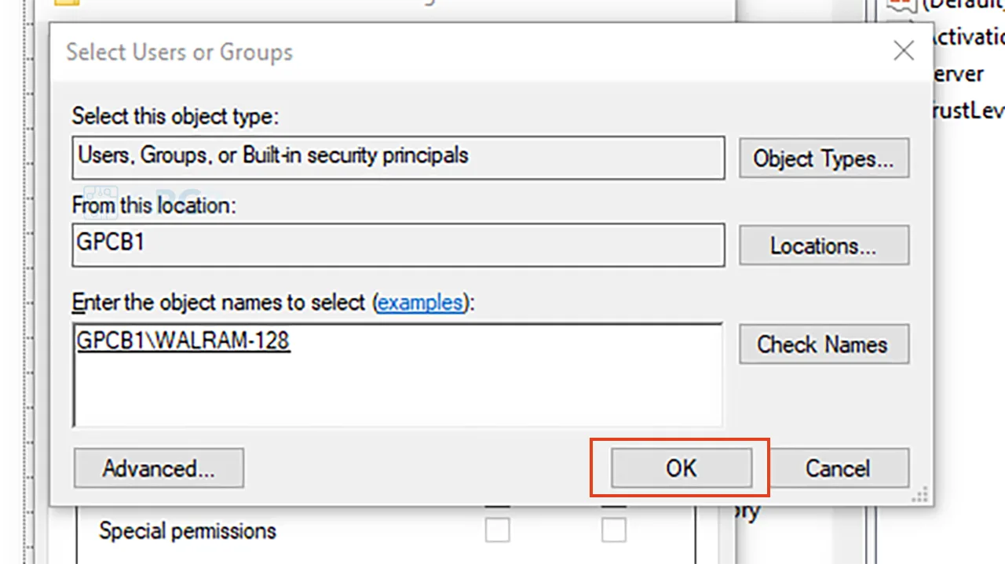Viewport: 1005px width, 564px height.
Task: Select the TrustLevel registry value entry
Action: (x=966, y=111)
